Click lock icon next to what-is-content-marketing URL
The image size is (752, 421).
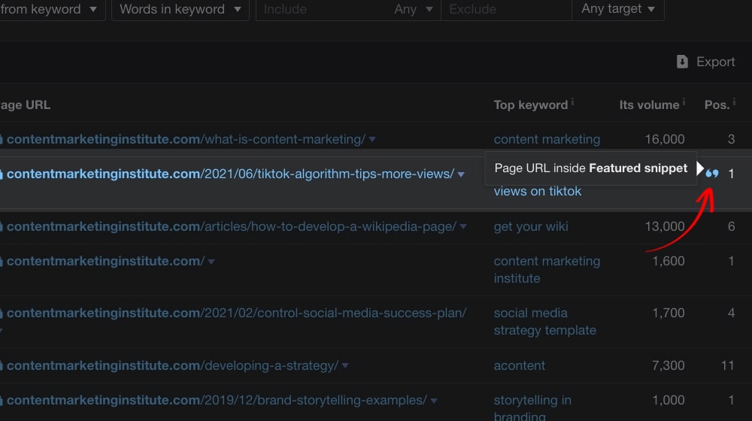click(x=2, y=139)
